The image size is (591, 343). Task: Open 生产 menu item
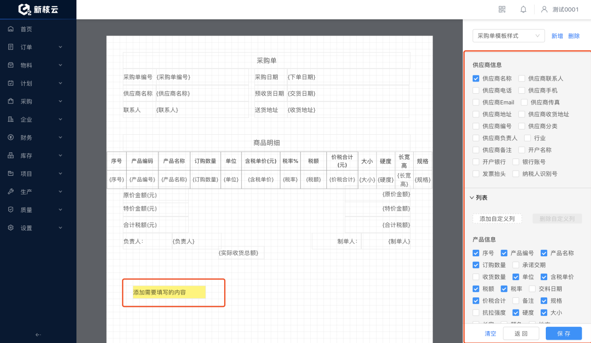tap(38, 192)
